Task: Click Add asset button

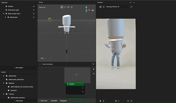Action: tap(19, 101)
